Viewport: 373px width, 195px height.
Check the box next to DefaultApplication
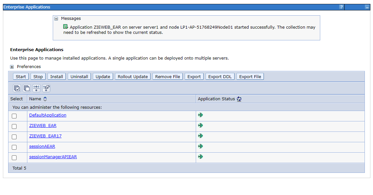14,116
